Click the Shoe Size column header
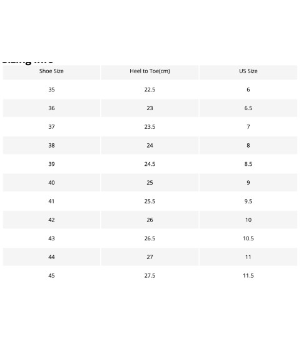The image size is (301, 348). click(51, 71)
